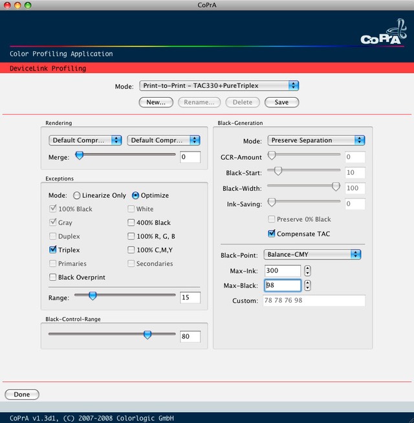414x423 pixels.
Task: Click the Merge value field
Action: pos(190,157)
